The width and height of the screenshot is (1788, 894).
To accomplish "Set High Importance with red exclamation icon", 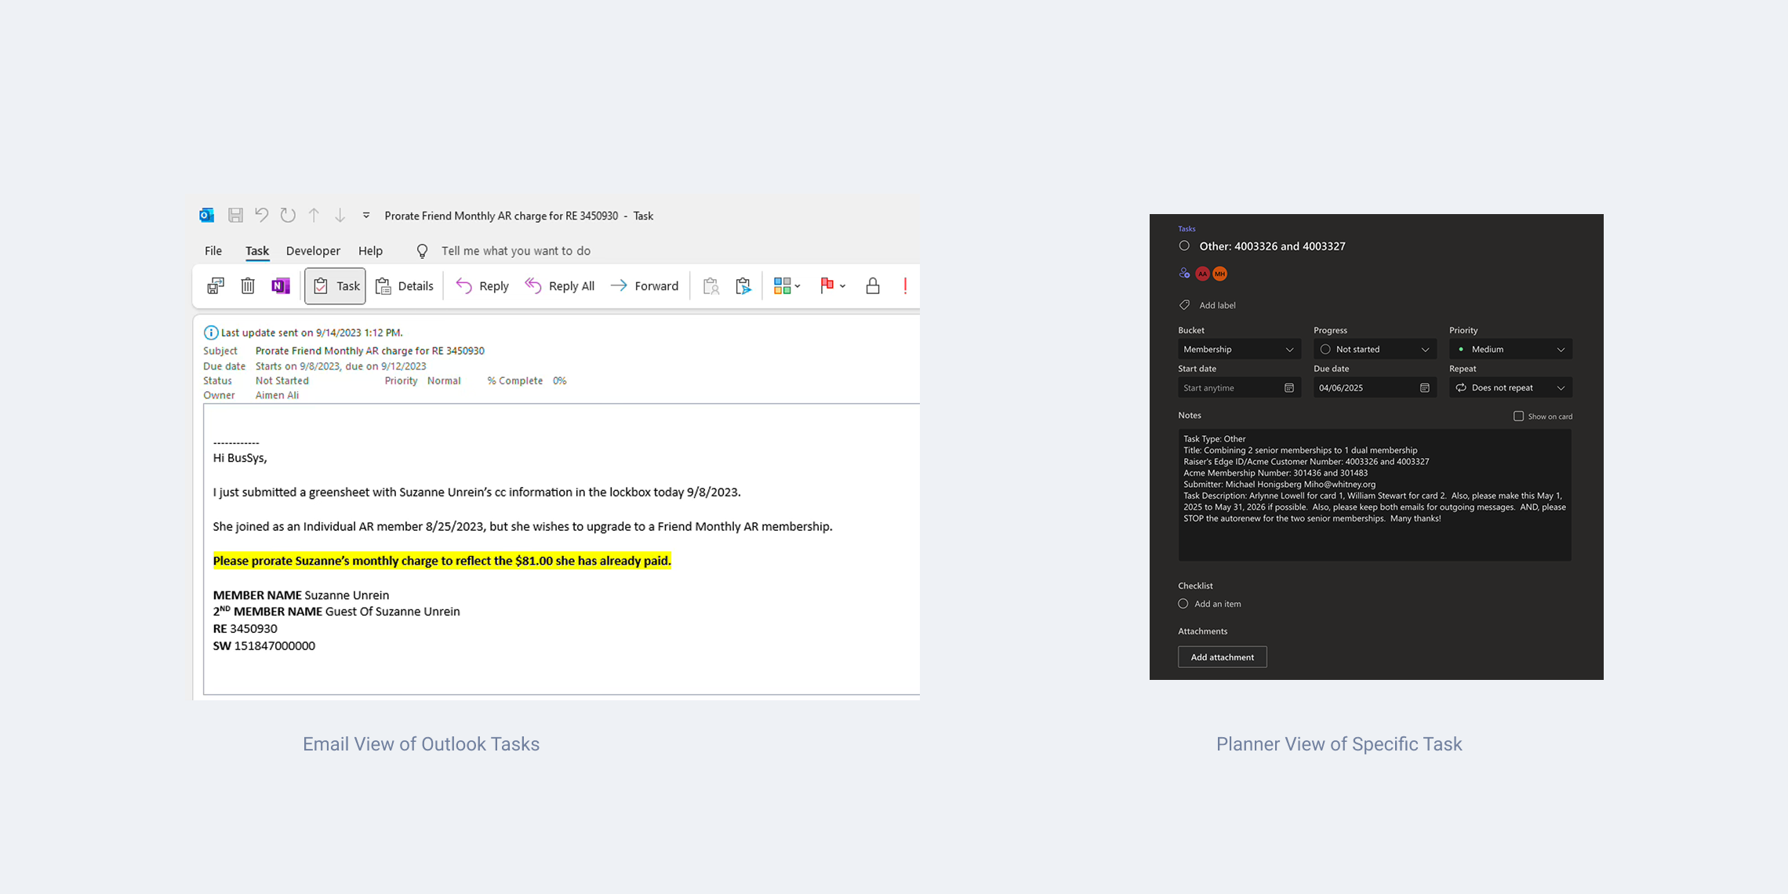I will click(x=905, y=285).
